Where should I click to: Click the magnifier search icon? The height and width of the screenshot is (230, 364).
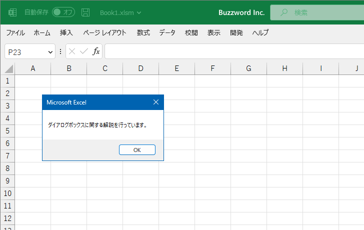click(x=284, y=12)
